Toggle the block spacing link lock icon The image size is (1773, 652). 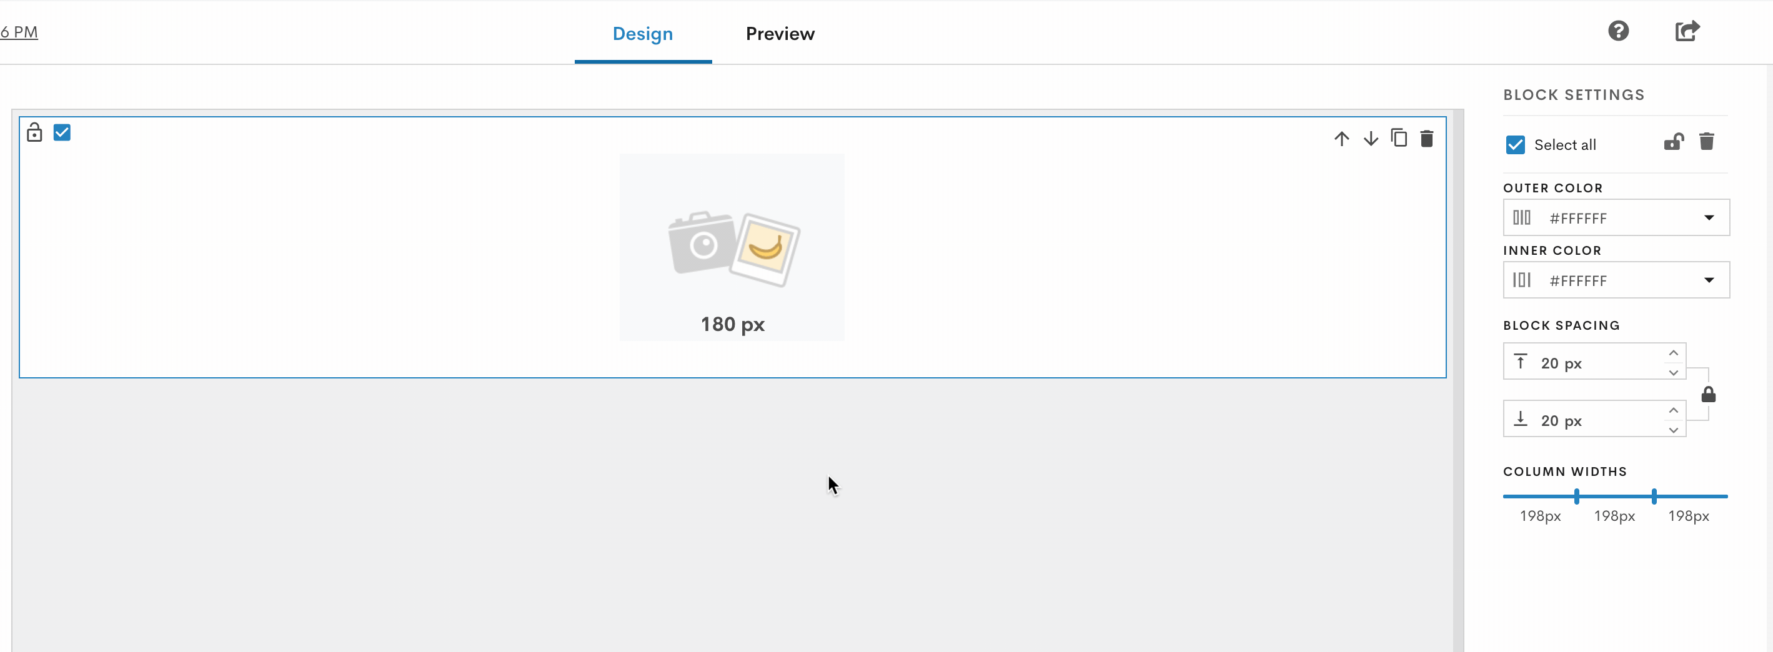tap(1707, 394)
